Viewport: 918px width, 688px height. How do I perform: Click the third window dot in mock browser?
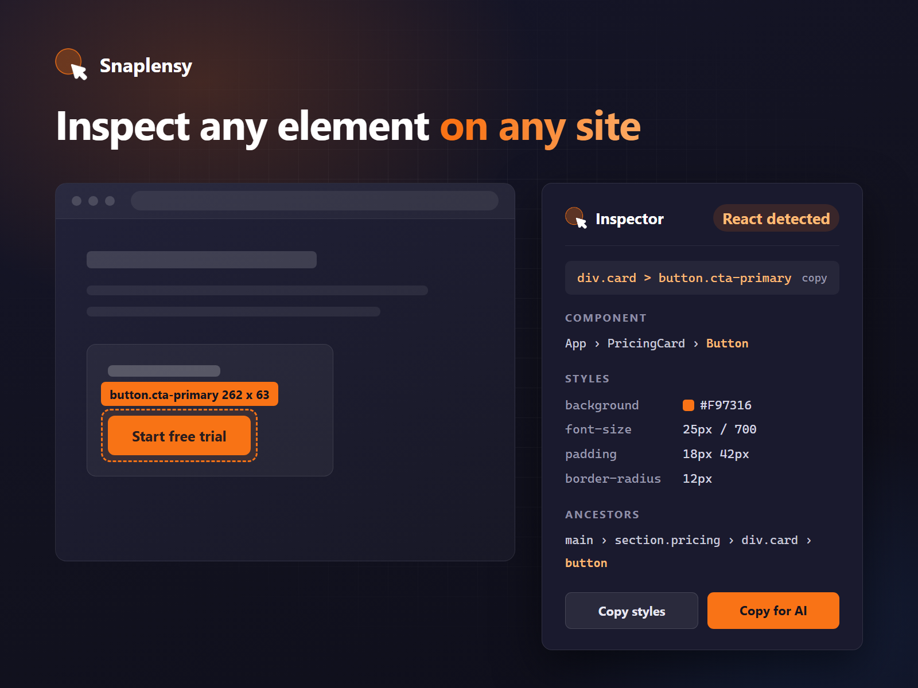coord(110,201)
